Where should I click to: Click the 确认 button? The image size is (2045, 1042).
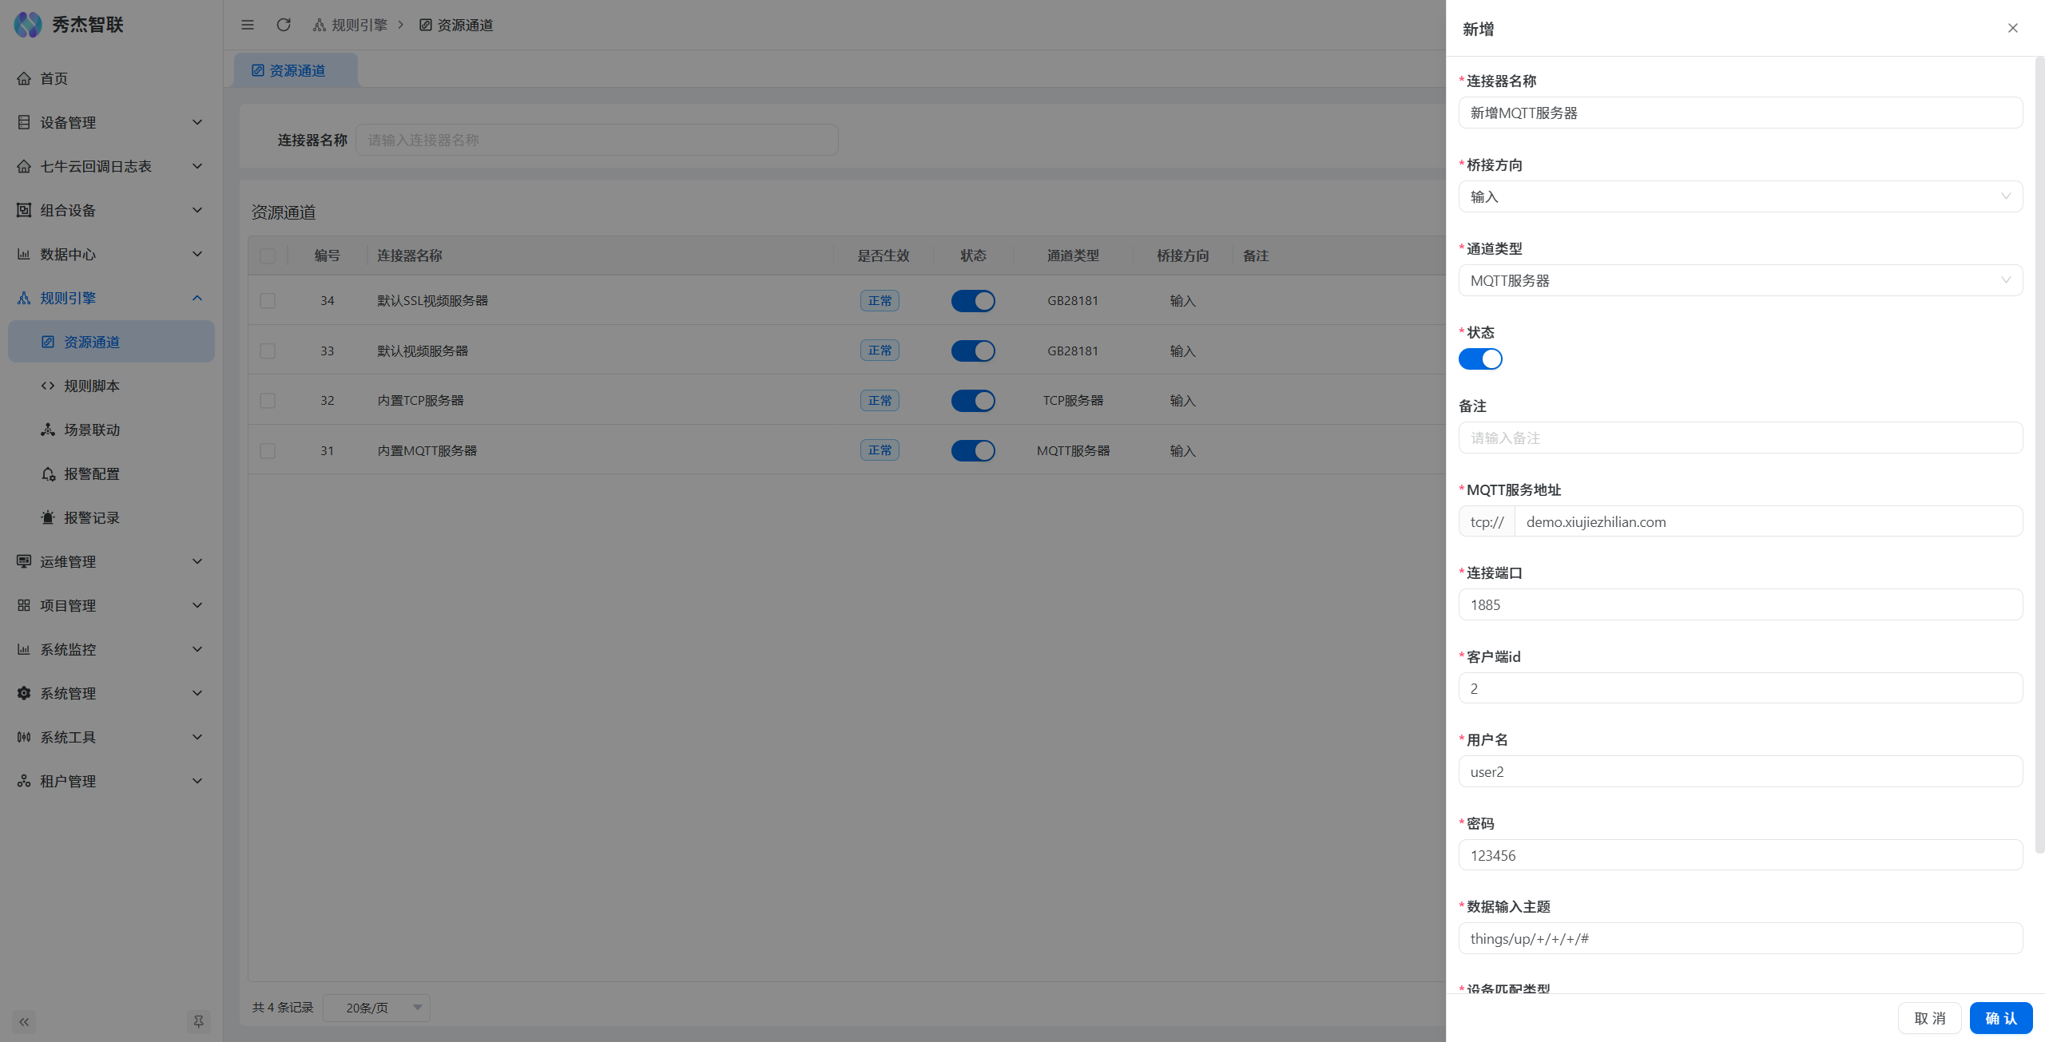pos(2000,1018)
